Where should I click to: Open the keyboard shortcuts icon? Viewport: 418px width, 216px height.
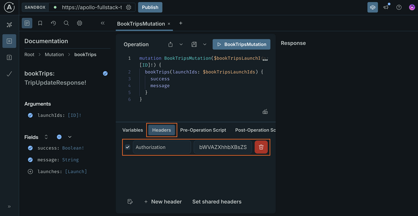[x=265, y=112]
